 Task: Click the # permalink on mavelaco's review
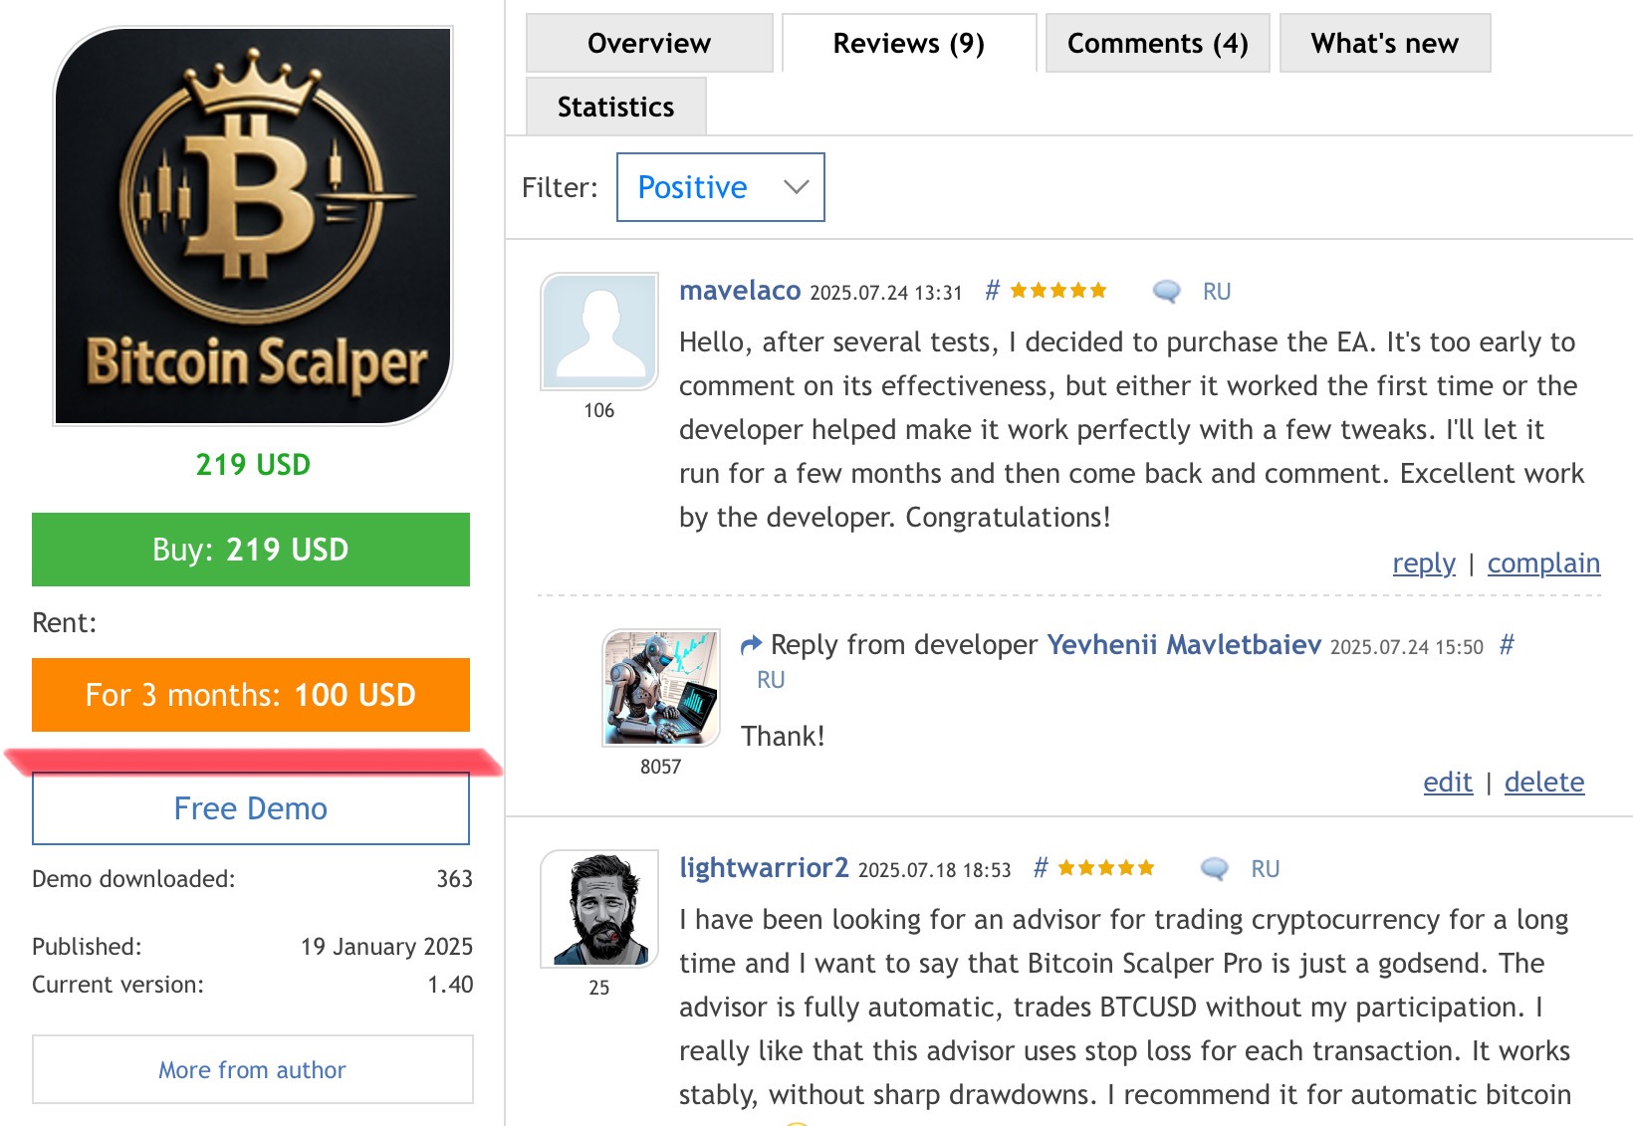point(992,291)
